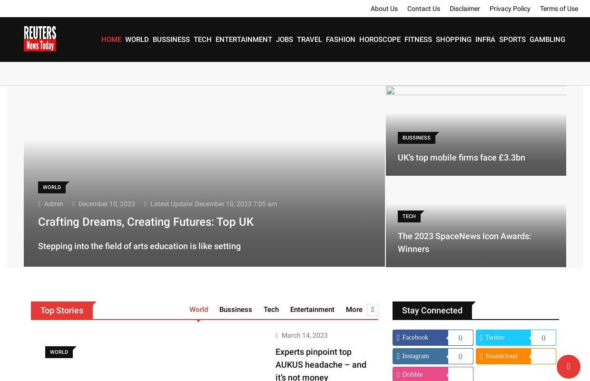This screenshot has width=590, height=381.
Task: Click the arrow box beside More
Action: (x=373, y=310)
